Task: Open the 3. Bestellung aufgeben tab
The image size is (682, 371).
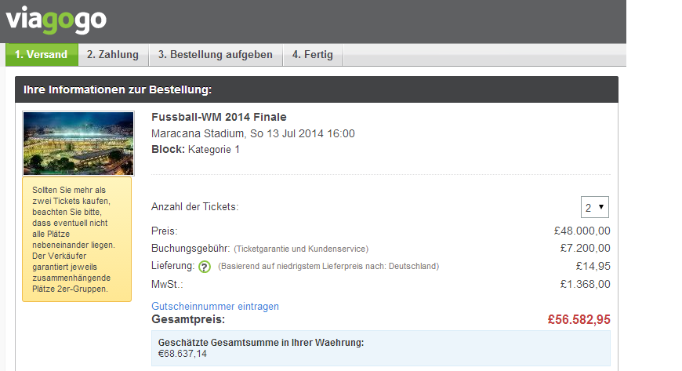Action: click(x=216, y=54)
